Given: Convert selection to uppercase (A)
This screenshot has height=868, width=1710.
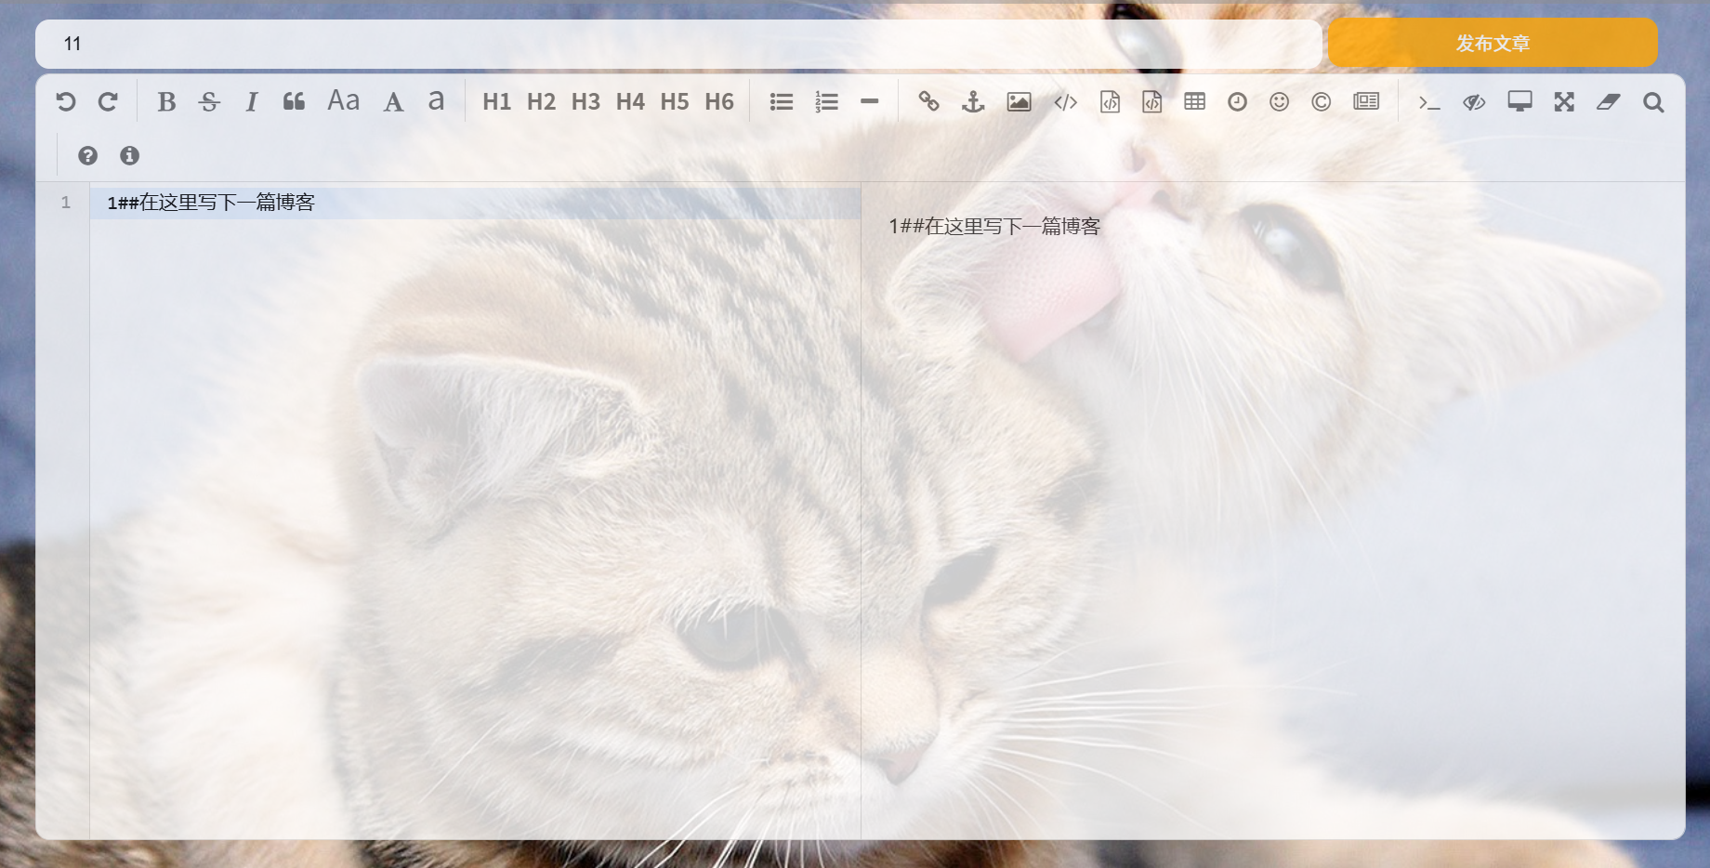Looking at the screenshot, I should (x=393, y=101).
